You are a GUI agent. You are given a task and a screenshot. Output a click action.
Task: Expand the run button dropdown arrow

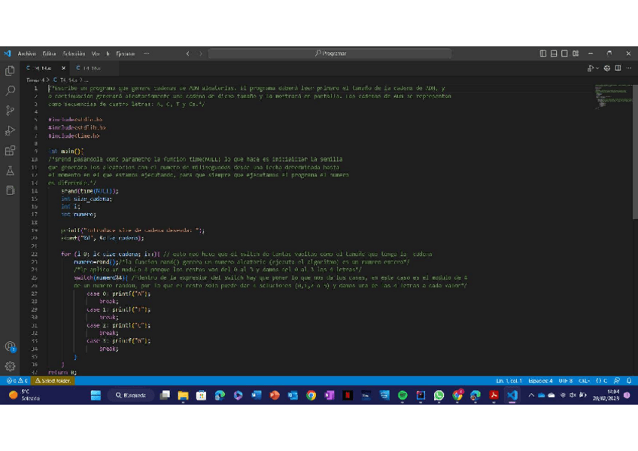pyautogui.click(x=598, y=68)
